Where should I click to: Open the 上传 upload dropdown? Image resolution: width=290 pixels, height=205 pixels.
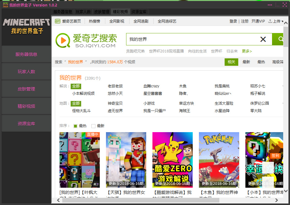click(275, 21)
